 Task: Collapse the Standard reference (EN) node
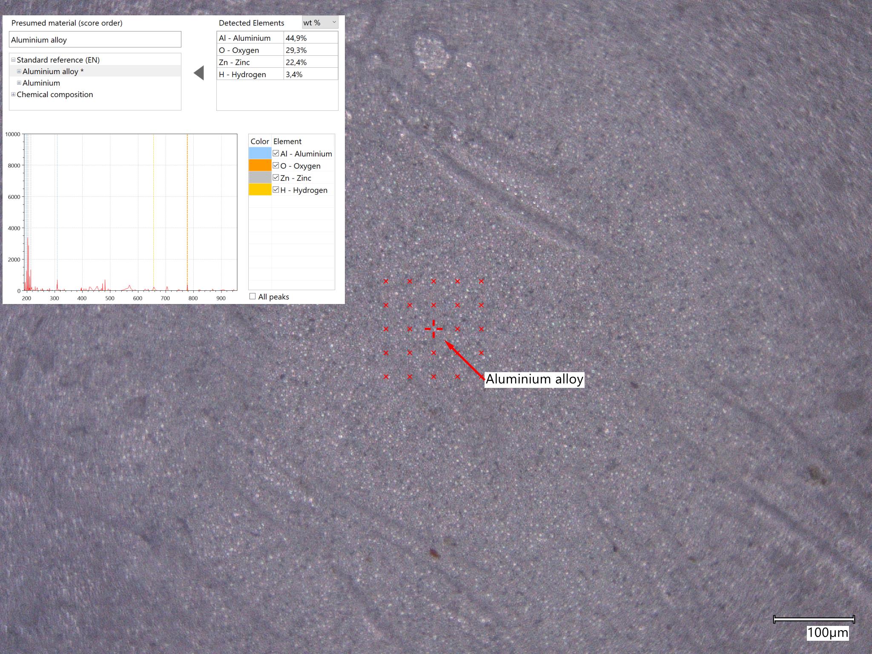point(13,60)
